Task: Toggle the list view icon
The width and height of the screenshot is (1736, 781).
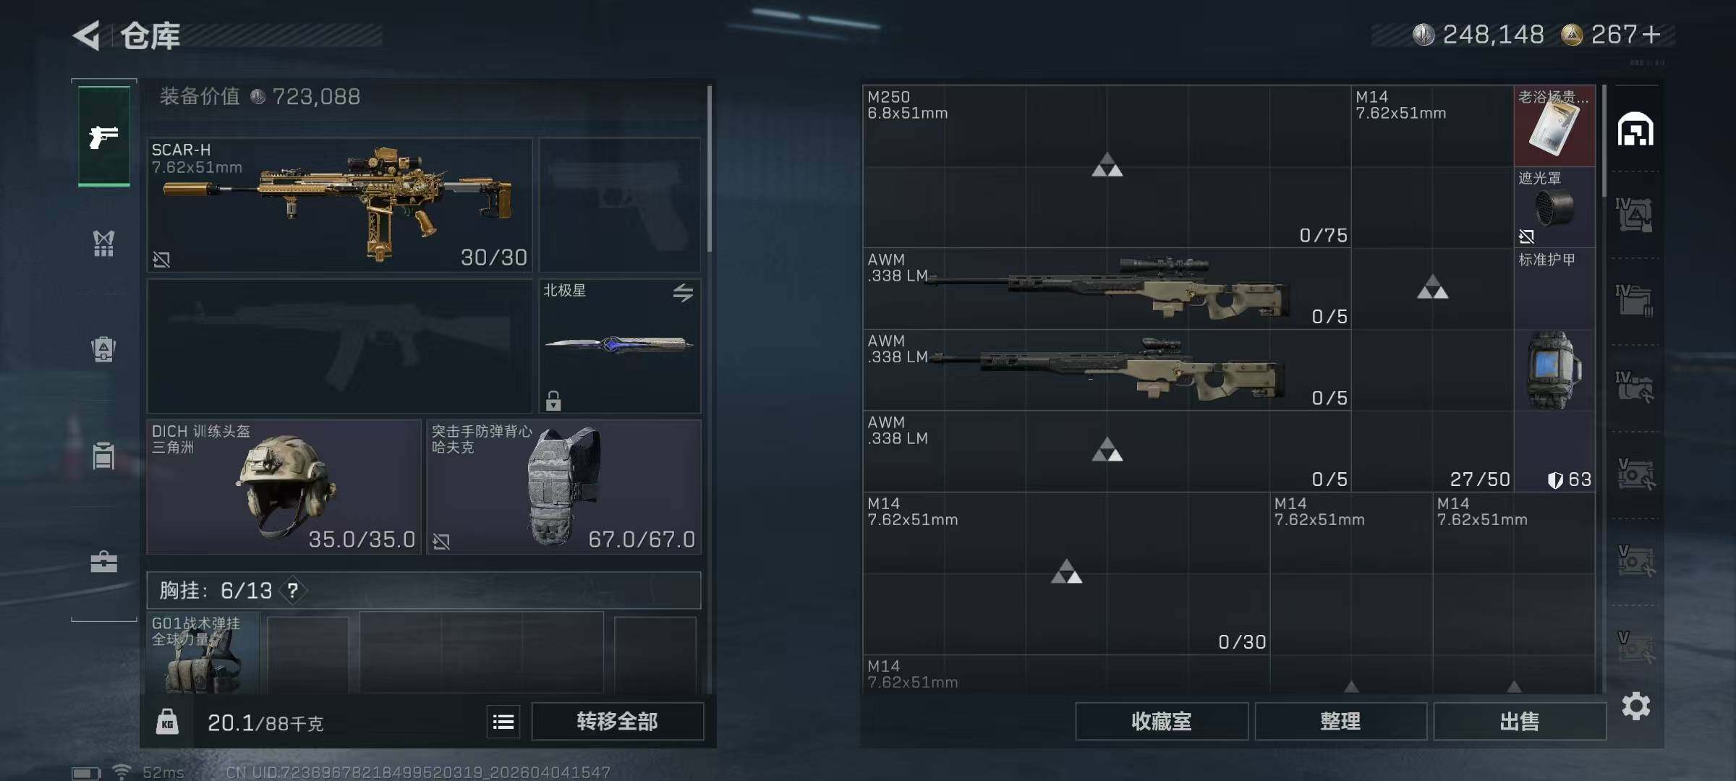Action: click(x=503, y=722)
